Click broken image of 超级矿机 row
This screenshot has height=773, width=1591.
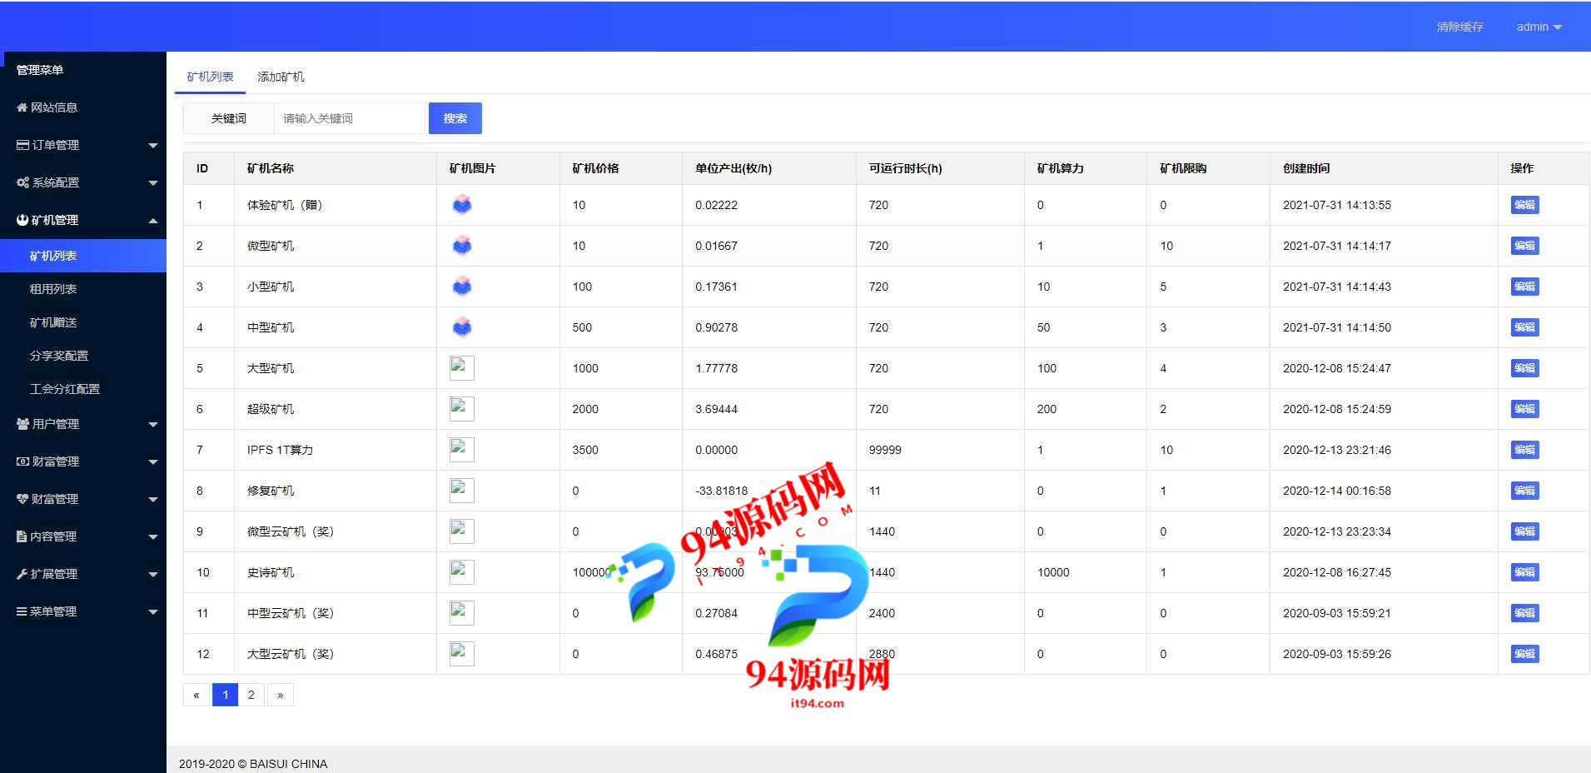[462, 409]
